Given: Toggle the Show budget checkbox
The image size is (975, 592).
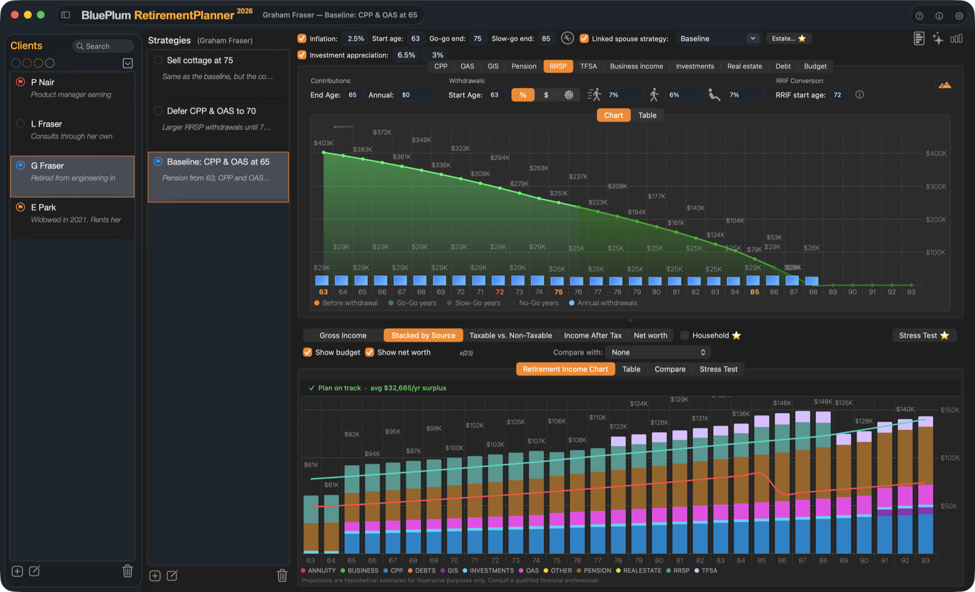Looking at the screenshot, I should click(307, 352).
